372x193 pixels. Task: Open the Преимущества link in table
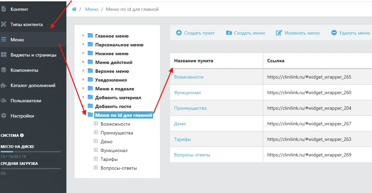click(x=190, y=108)
